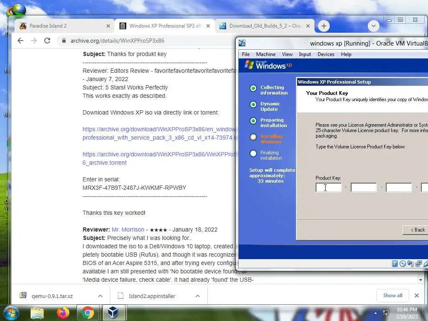
Task: Click the Chrome address bar URL
Action: click(117, 41)
